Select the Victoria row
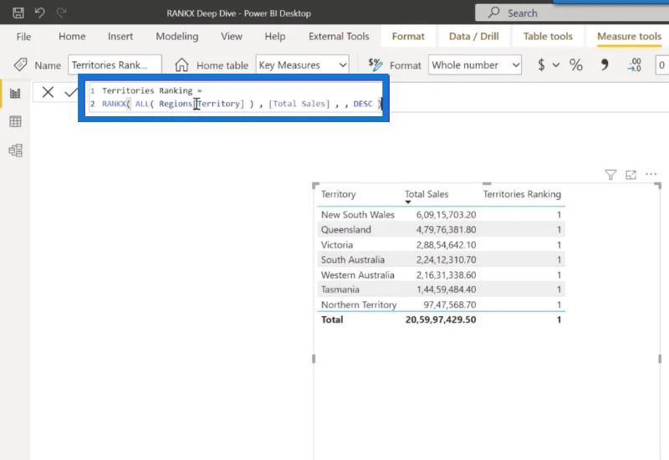The height and width of the screenshot is (460, 669). tap(442, 245)
